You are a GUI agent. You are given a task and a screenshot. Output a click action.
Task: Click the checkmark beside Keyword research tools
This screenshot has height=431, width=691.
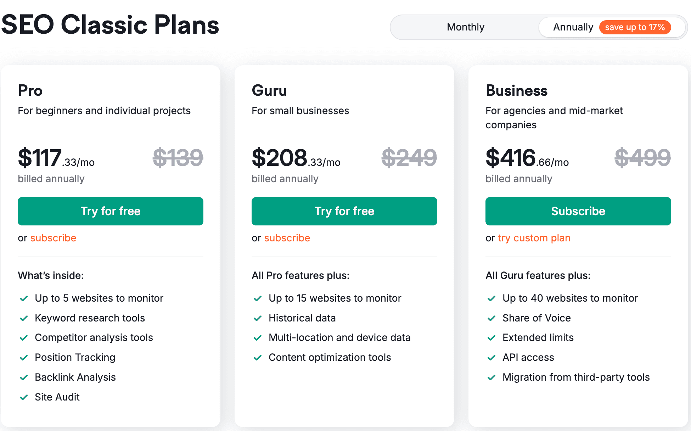24,318
